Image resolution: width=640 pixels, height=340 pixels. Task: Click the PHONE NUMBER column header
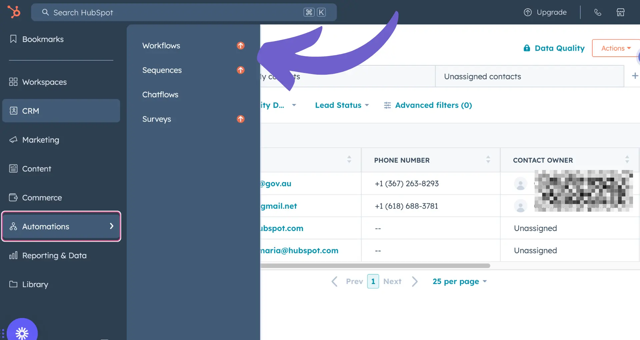402,160
